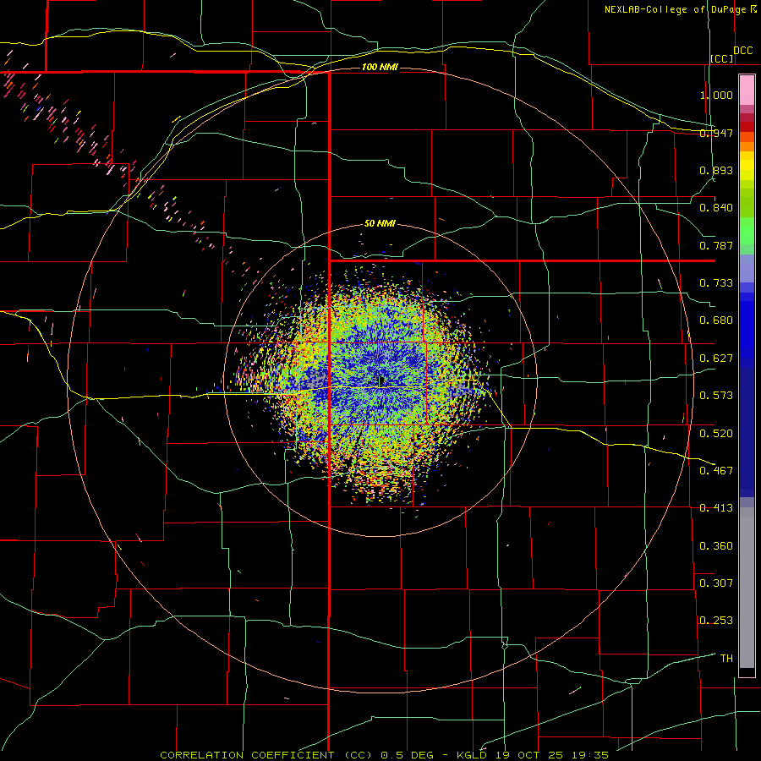
Task: Click the KGLD station identifier in footer
Action: click(472, 755)
